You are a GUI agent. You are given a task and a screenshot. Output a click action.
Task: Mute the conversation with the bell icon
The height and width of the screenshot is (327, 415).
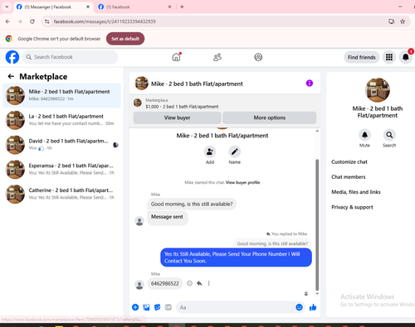[364, 135]
